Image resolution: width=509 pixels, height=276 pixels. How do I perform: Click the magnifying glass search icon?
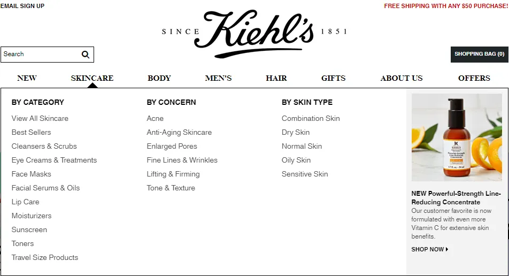coord(86,55)
